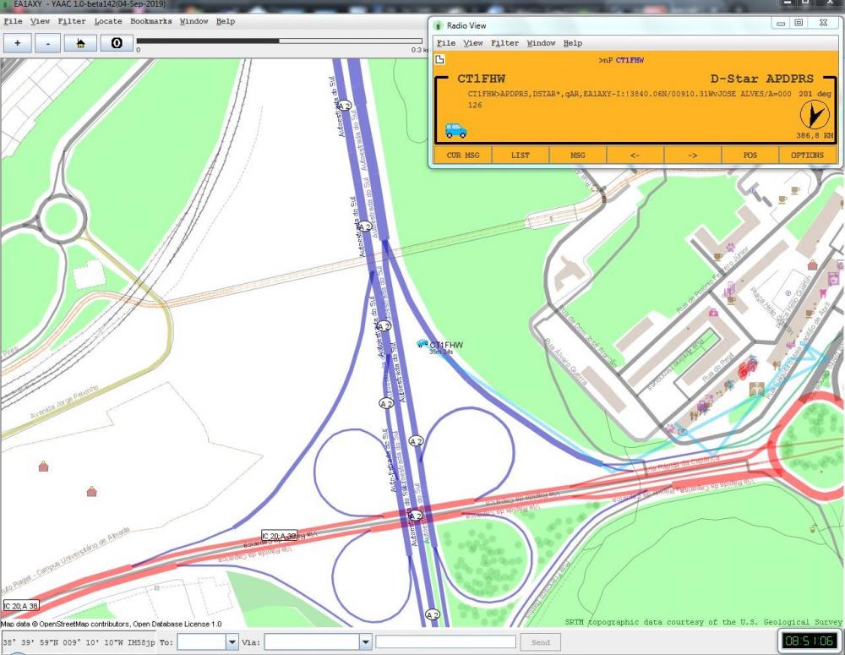Click the LIST button in Radio View

point(520,156)
